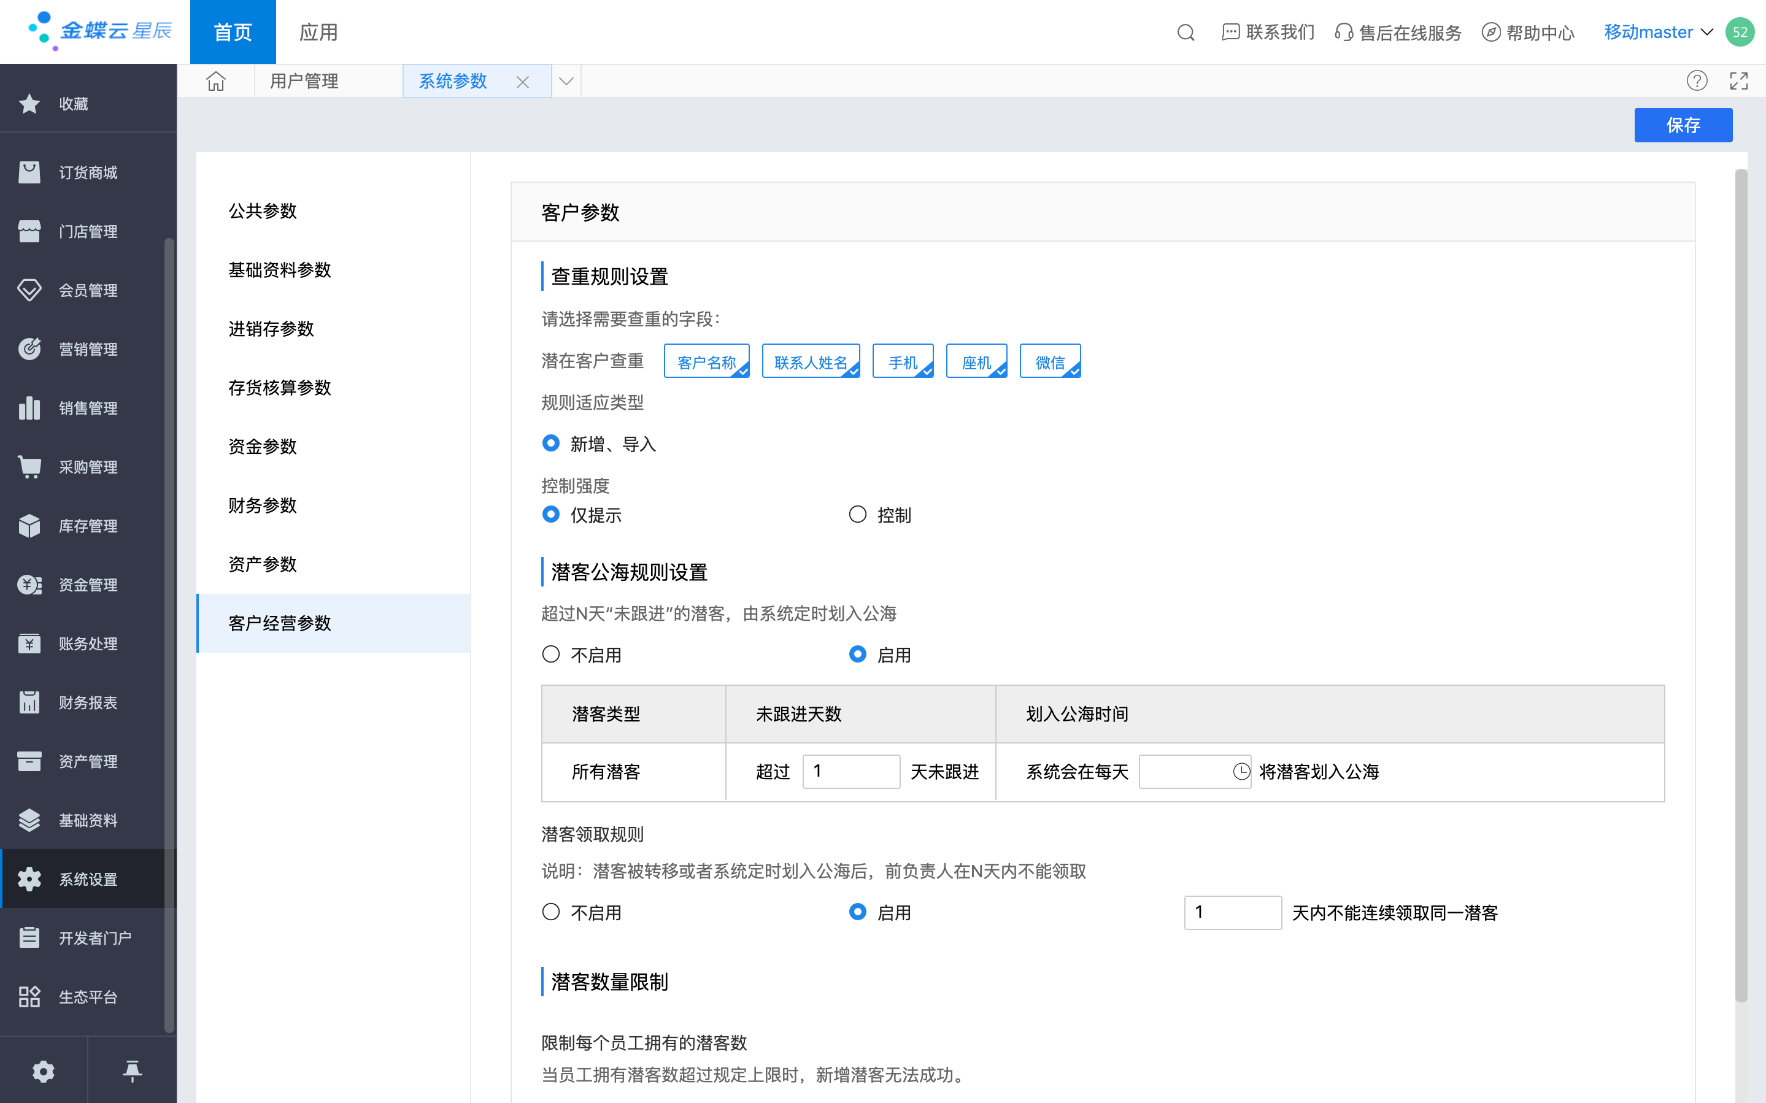
Task: Open 系统设置 gear icon
Action: pyautogui.click(x=29, y=879)
